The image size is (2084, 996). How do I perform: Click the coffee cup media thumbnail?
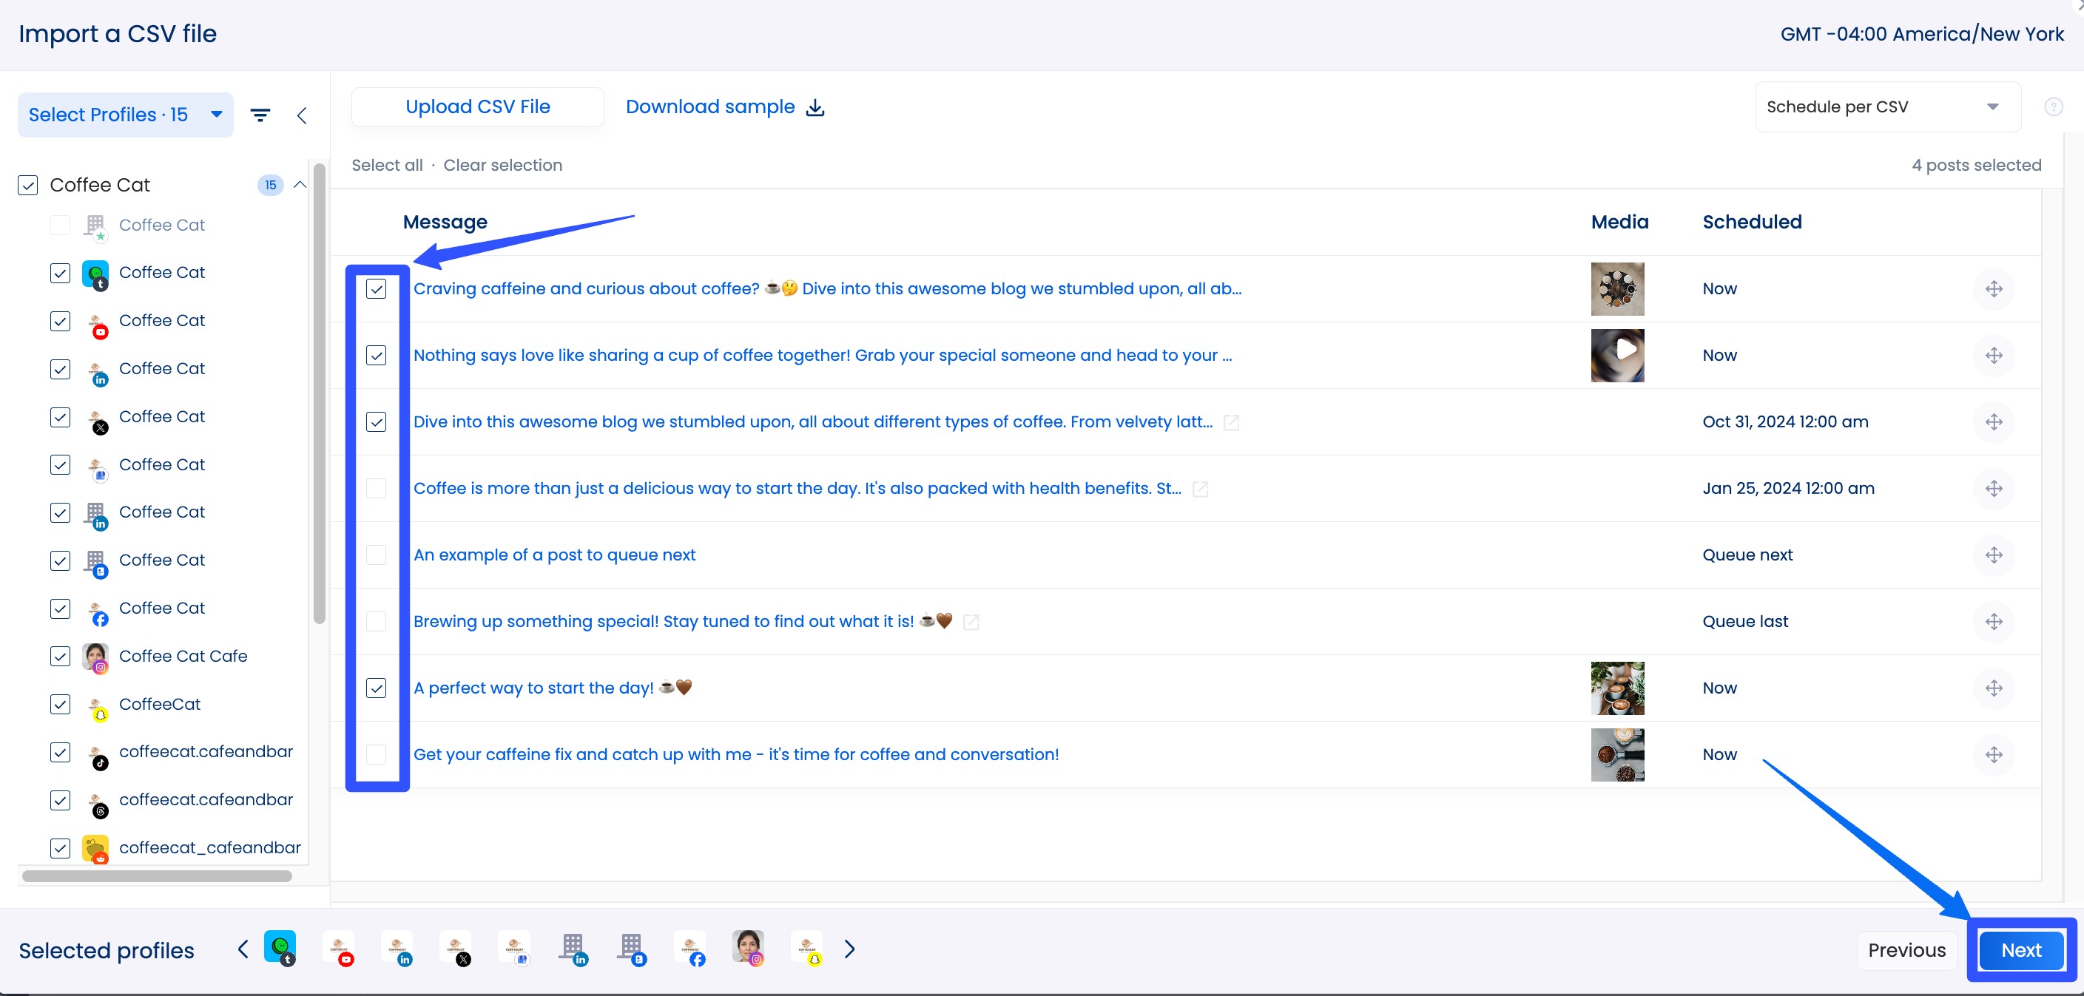pyautogui.click(x=1618, y=688)
